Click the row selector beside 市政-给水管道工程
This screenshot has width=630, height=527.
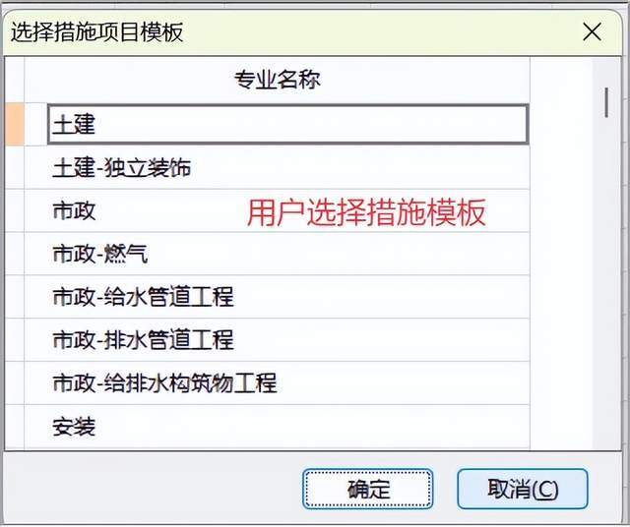pos(14,296)
